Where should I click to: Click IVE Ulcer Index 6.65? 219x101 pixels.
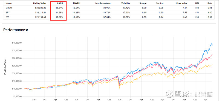(x=185, y=17)
